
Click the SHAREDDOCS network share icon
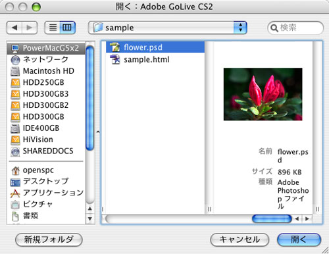[15, 151]
